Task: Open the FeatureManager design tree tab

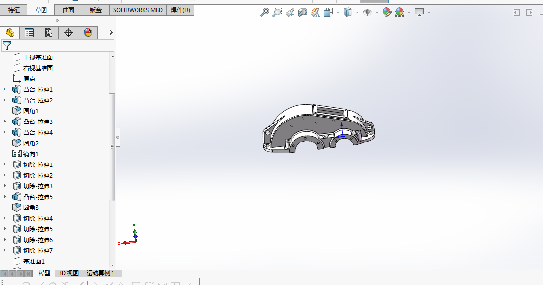Action: pos(10,33)
